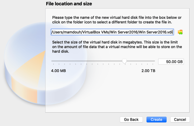Cancel the disk creation dialog
The height and width of the screenshot is (126, 194).
click(x=180, y=119)
